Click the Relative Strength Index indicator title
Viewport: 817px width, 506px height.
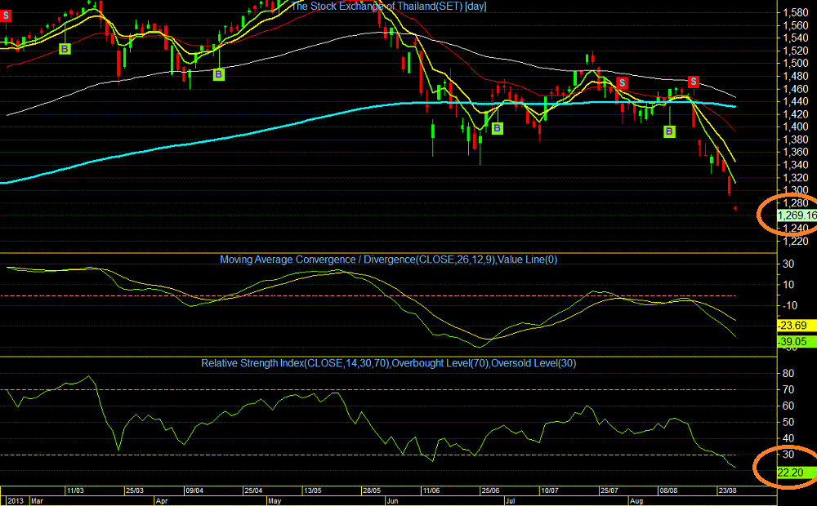[389, 363]
